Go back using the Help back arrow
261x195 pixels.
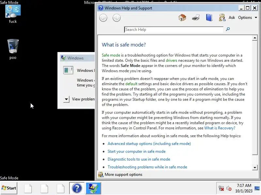click(x=103, y=18)
